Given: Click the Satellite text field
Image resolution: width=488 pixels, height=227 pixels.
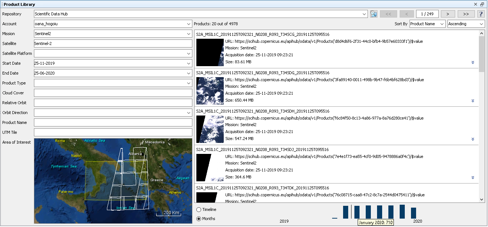Looking at the screenshot, I should [x=113, y=43].
